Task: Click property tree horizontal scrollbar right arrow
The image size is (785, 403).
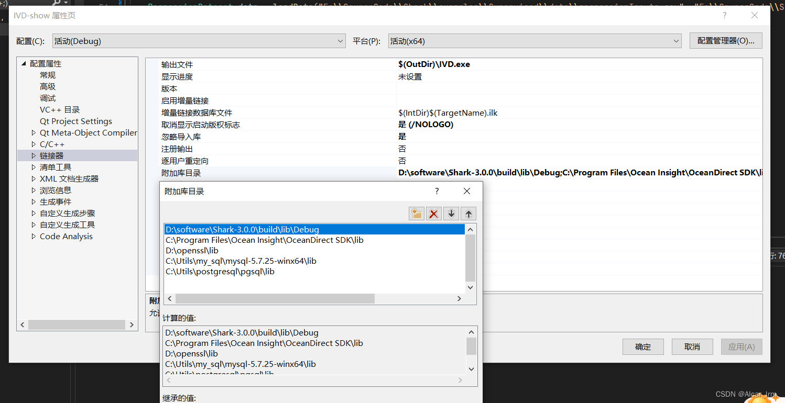Action: 131,325
